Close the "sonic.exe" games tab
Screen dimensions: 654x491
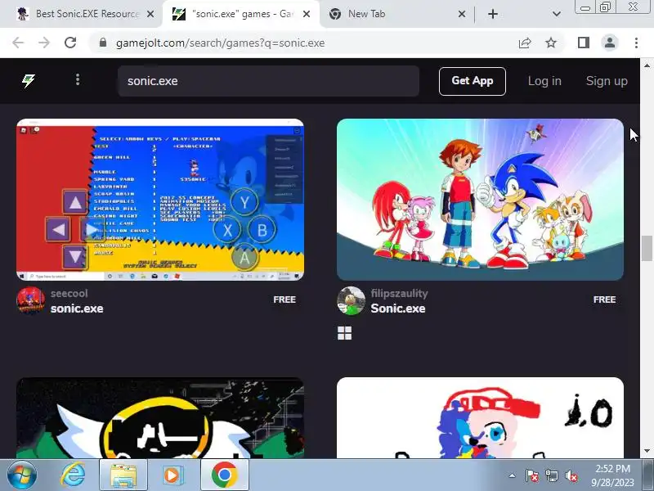point(307,14)
